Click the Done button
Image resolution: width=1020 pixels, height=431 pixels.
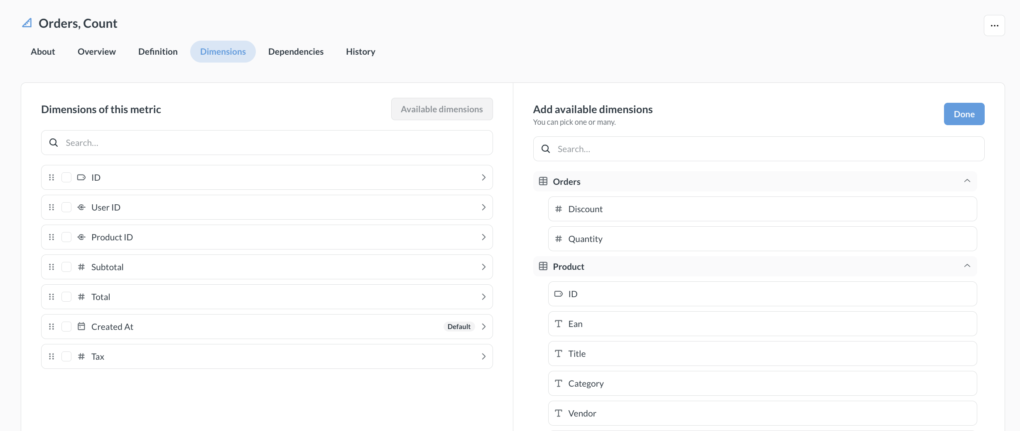click(964, 114)
